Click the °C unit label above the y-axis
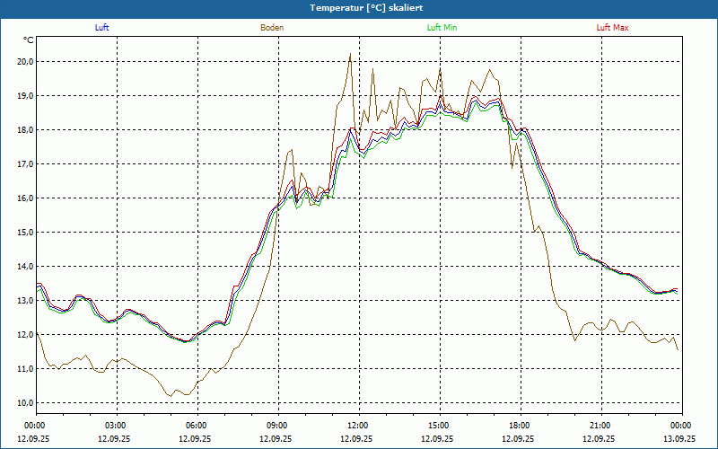Screen dimensions: 718x449 click(29, 40)
